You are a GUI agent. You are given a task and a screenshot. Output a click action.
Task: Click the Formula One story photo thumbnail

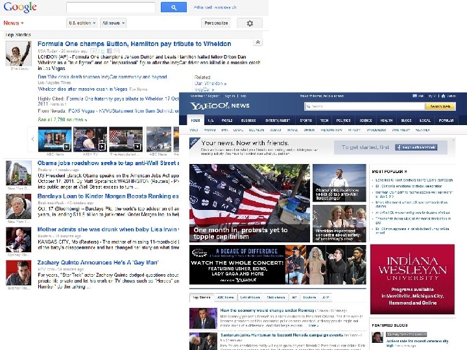point(18,54)
